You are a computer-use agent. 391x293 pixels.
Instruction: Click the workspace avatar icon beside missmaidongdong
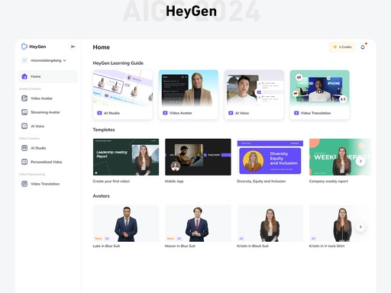[24, 60]
